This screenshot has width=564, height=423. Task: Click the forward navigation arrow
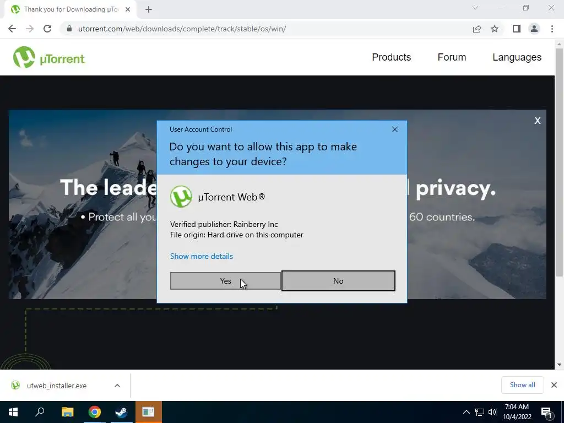coord(30,29)
